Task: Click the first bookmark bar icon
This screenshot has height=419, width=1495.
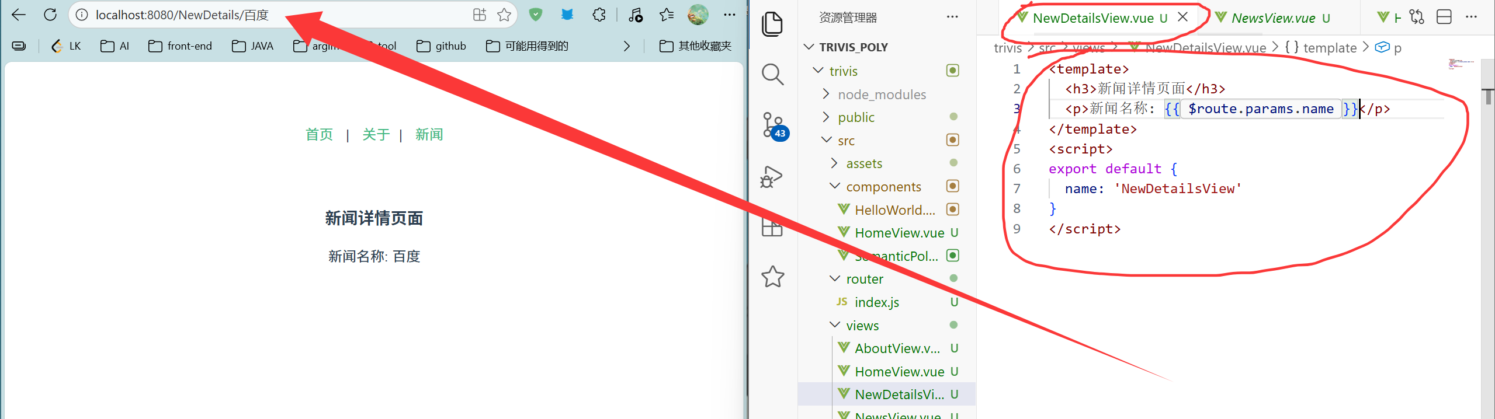Action: (19, 46)
